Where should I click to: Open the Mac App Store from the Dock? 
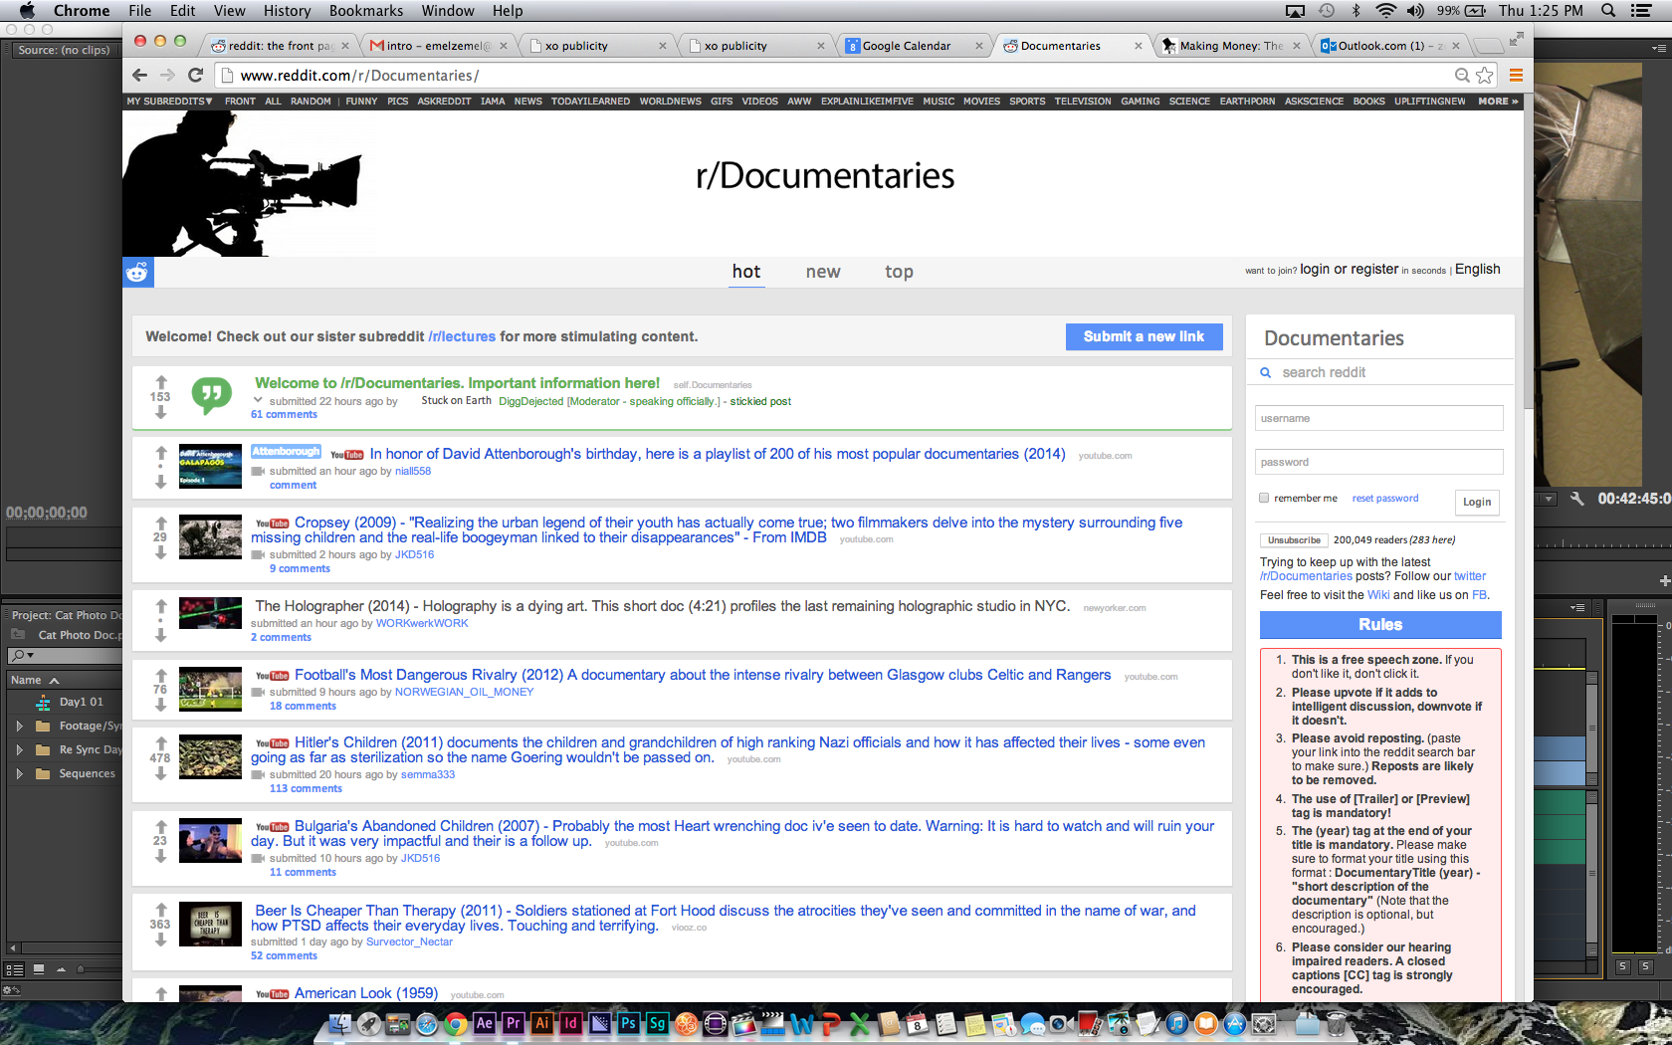(1234, 1022)
